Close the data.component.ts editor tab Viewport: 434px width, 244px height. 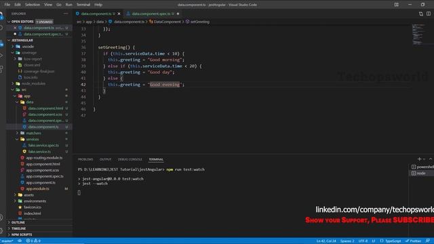click(x=119, y=14)
